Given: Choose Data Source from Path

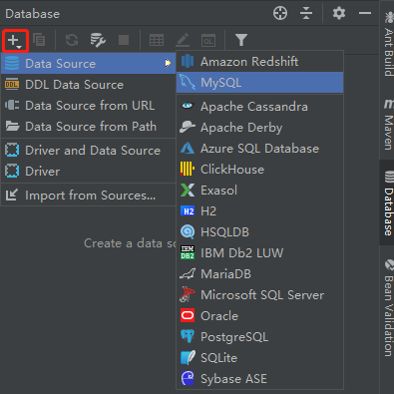Looking at the screenshot, I should point(89,127).
